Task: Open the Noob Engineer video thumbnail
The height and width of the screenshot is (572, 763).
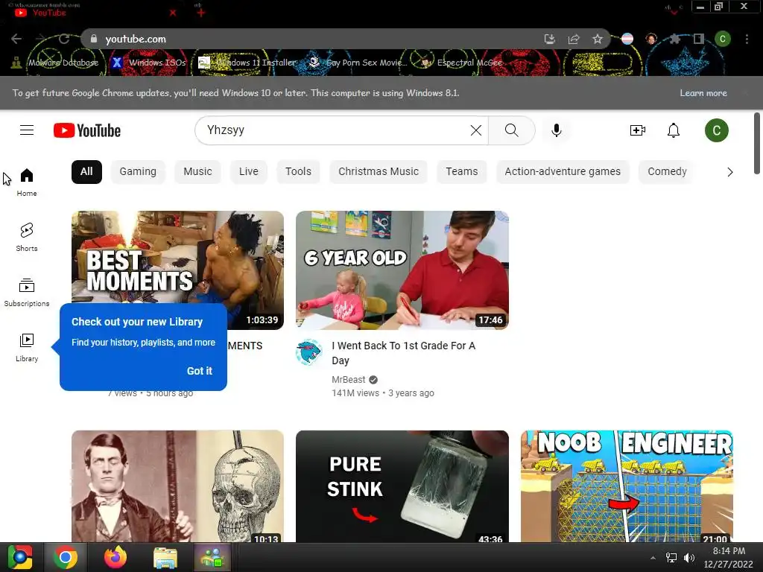Action: point(627,486)
